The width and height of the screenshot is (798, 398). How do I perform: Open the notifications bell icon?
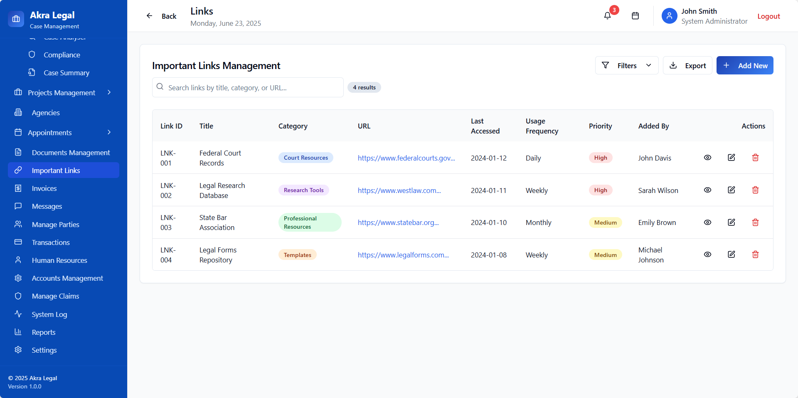click(x=607, y=16)
